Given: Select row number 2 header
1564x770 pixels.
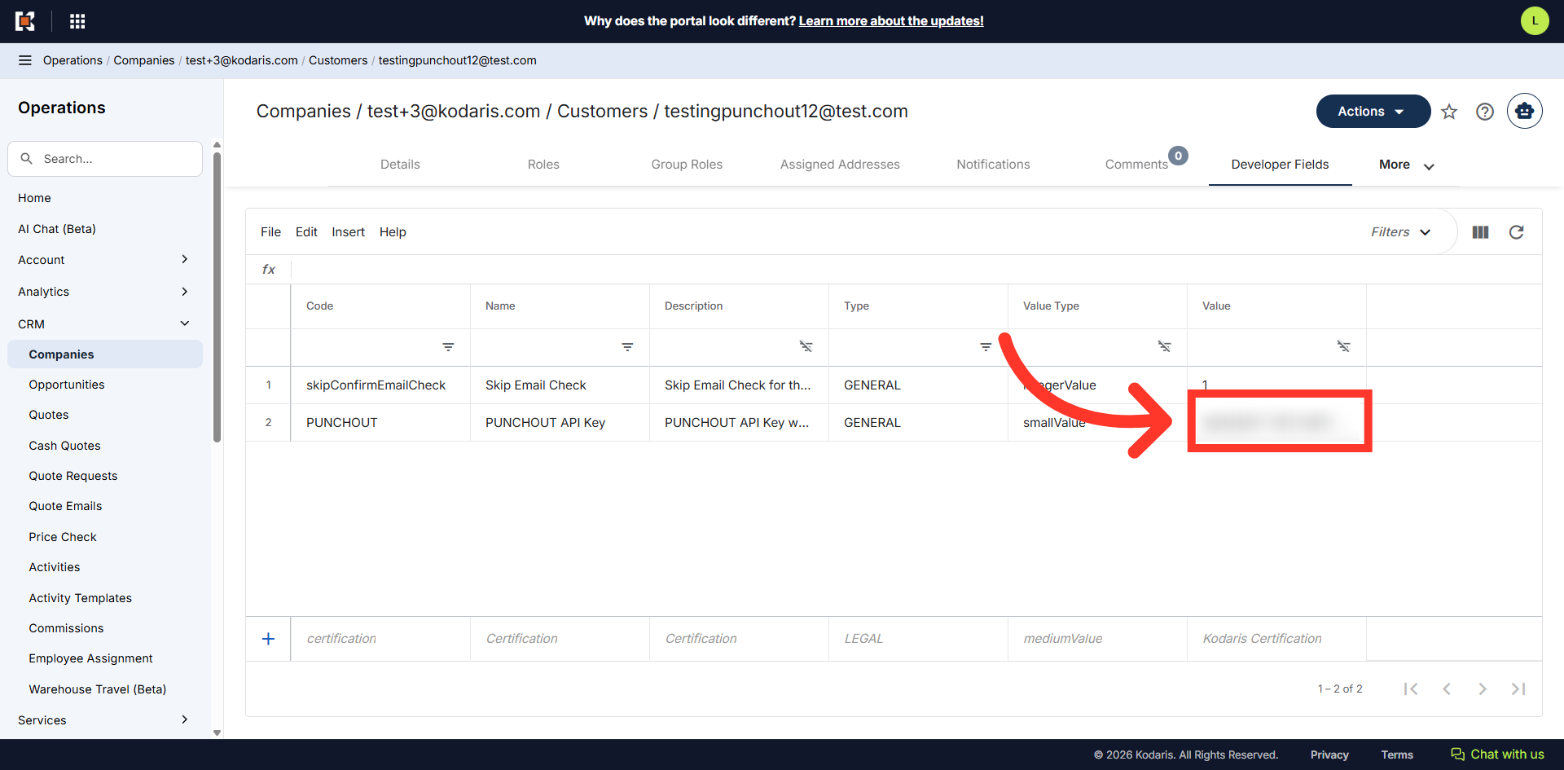Looking at the screenshot, I should point(268,423).
